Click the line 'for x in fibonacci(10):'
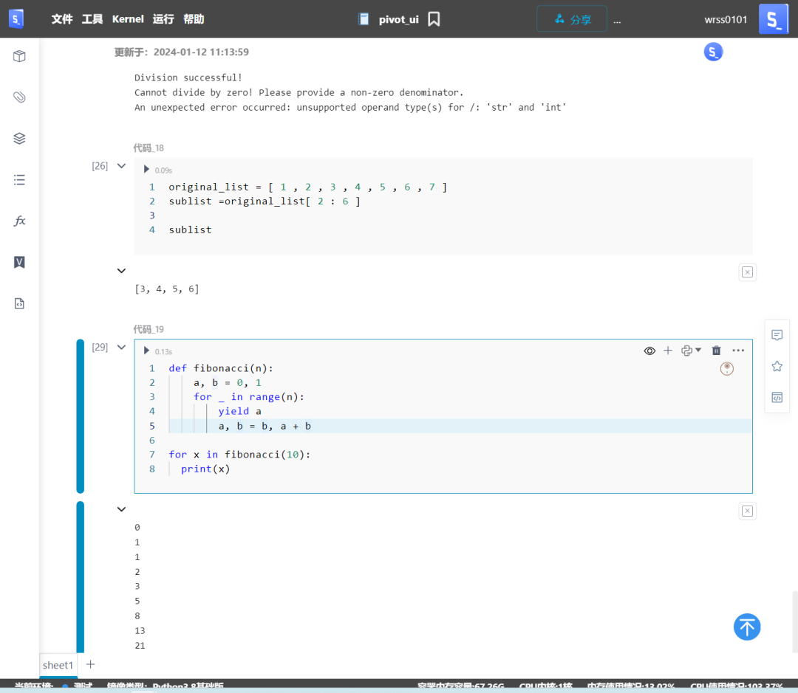This screenshot has height=693, width=798. [239, 455]
